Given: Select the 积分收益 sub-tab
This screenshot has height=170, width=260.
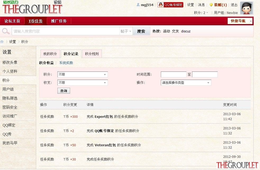Looking at the screenshot, I should pyautogui.click(x=47, y=63).
